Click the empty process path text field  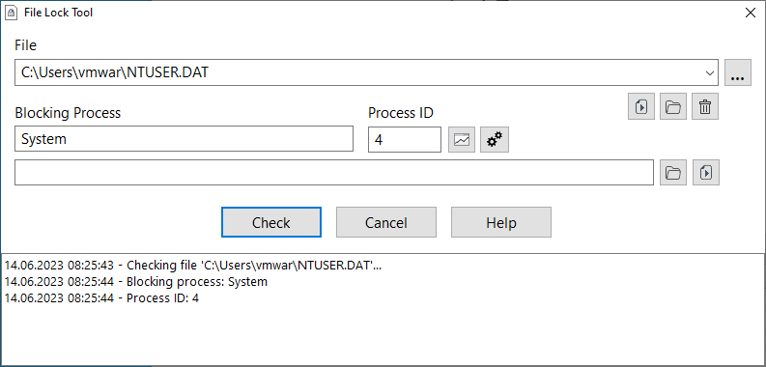334,173
